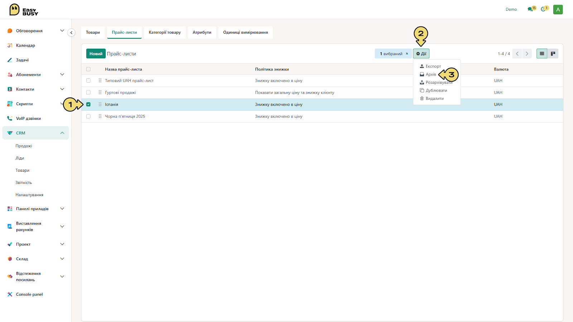Open Товари under CRM sidebar
The height and width of the screenshot is (322, 573).
coord(23,170)
